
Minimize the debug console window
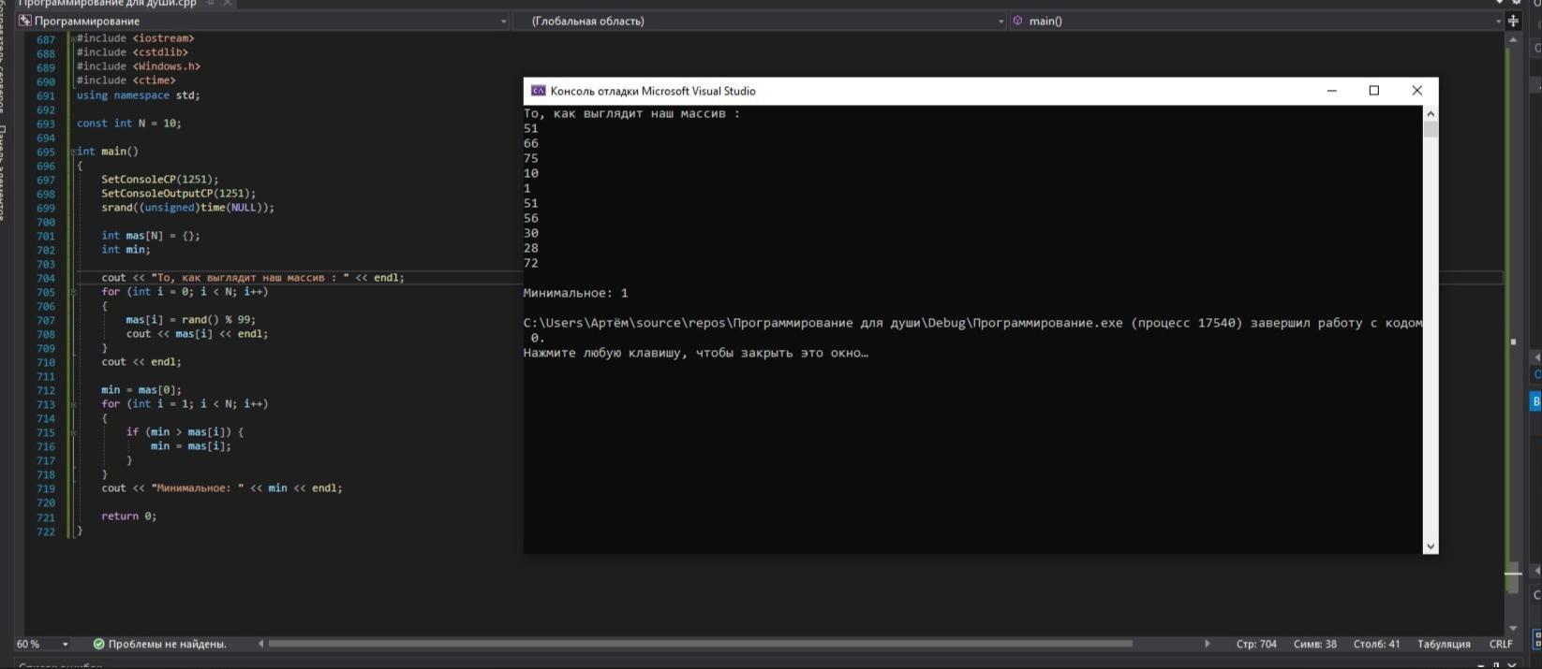coord(1331,91)
